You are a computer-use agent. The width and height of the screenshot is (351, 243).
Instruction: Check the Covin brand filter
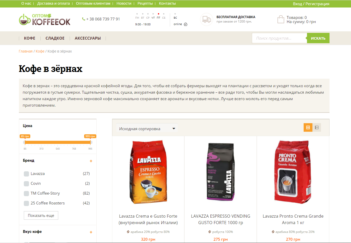tap(26, 183)
